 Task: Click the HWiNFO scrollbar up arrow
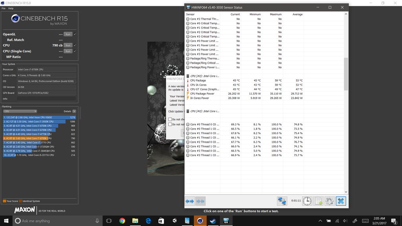click(x=346, y=15)
